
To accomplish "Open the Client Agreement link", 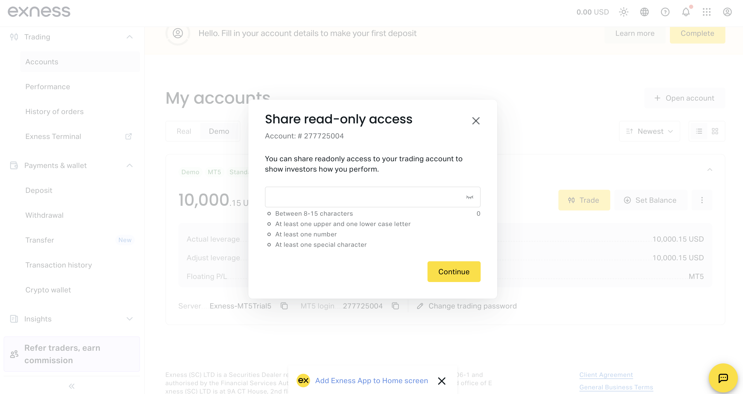I will [606, 375].
